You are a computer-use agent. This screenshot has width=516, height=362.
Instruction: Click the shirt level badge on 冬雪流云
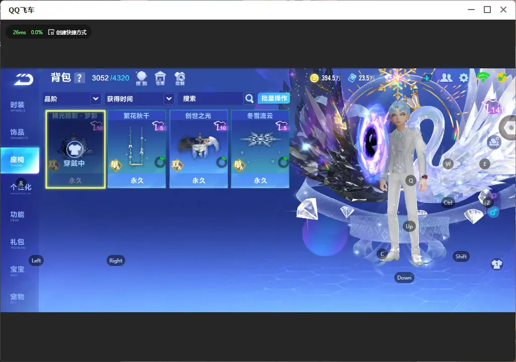(x=282, y=125)
